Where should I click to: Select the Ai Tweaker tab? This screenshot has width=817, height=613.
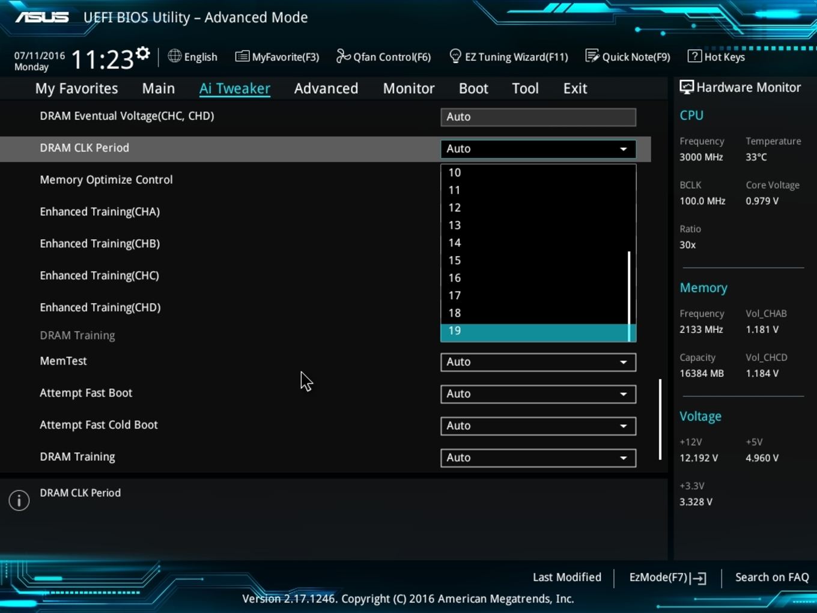pyautogui.click(x=235, y=88)
